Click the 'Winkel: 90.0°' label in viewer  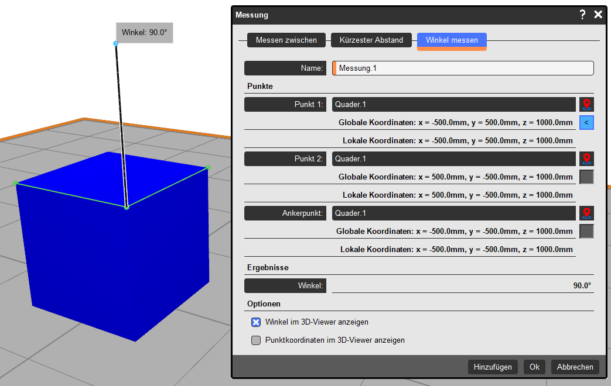[x=145, y=33]
